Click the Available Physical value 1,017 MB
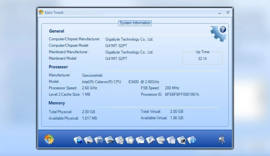This screenshot has height=156, width=270. (x=89, y=118)
